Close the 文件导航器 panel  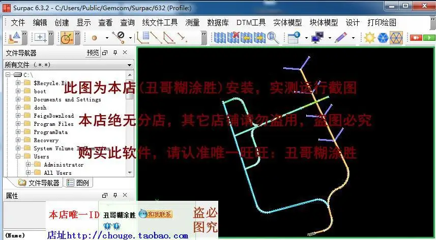pyautogui.click(x=125, y=52)
